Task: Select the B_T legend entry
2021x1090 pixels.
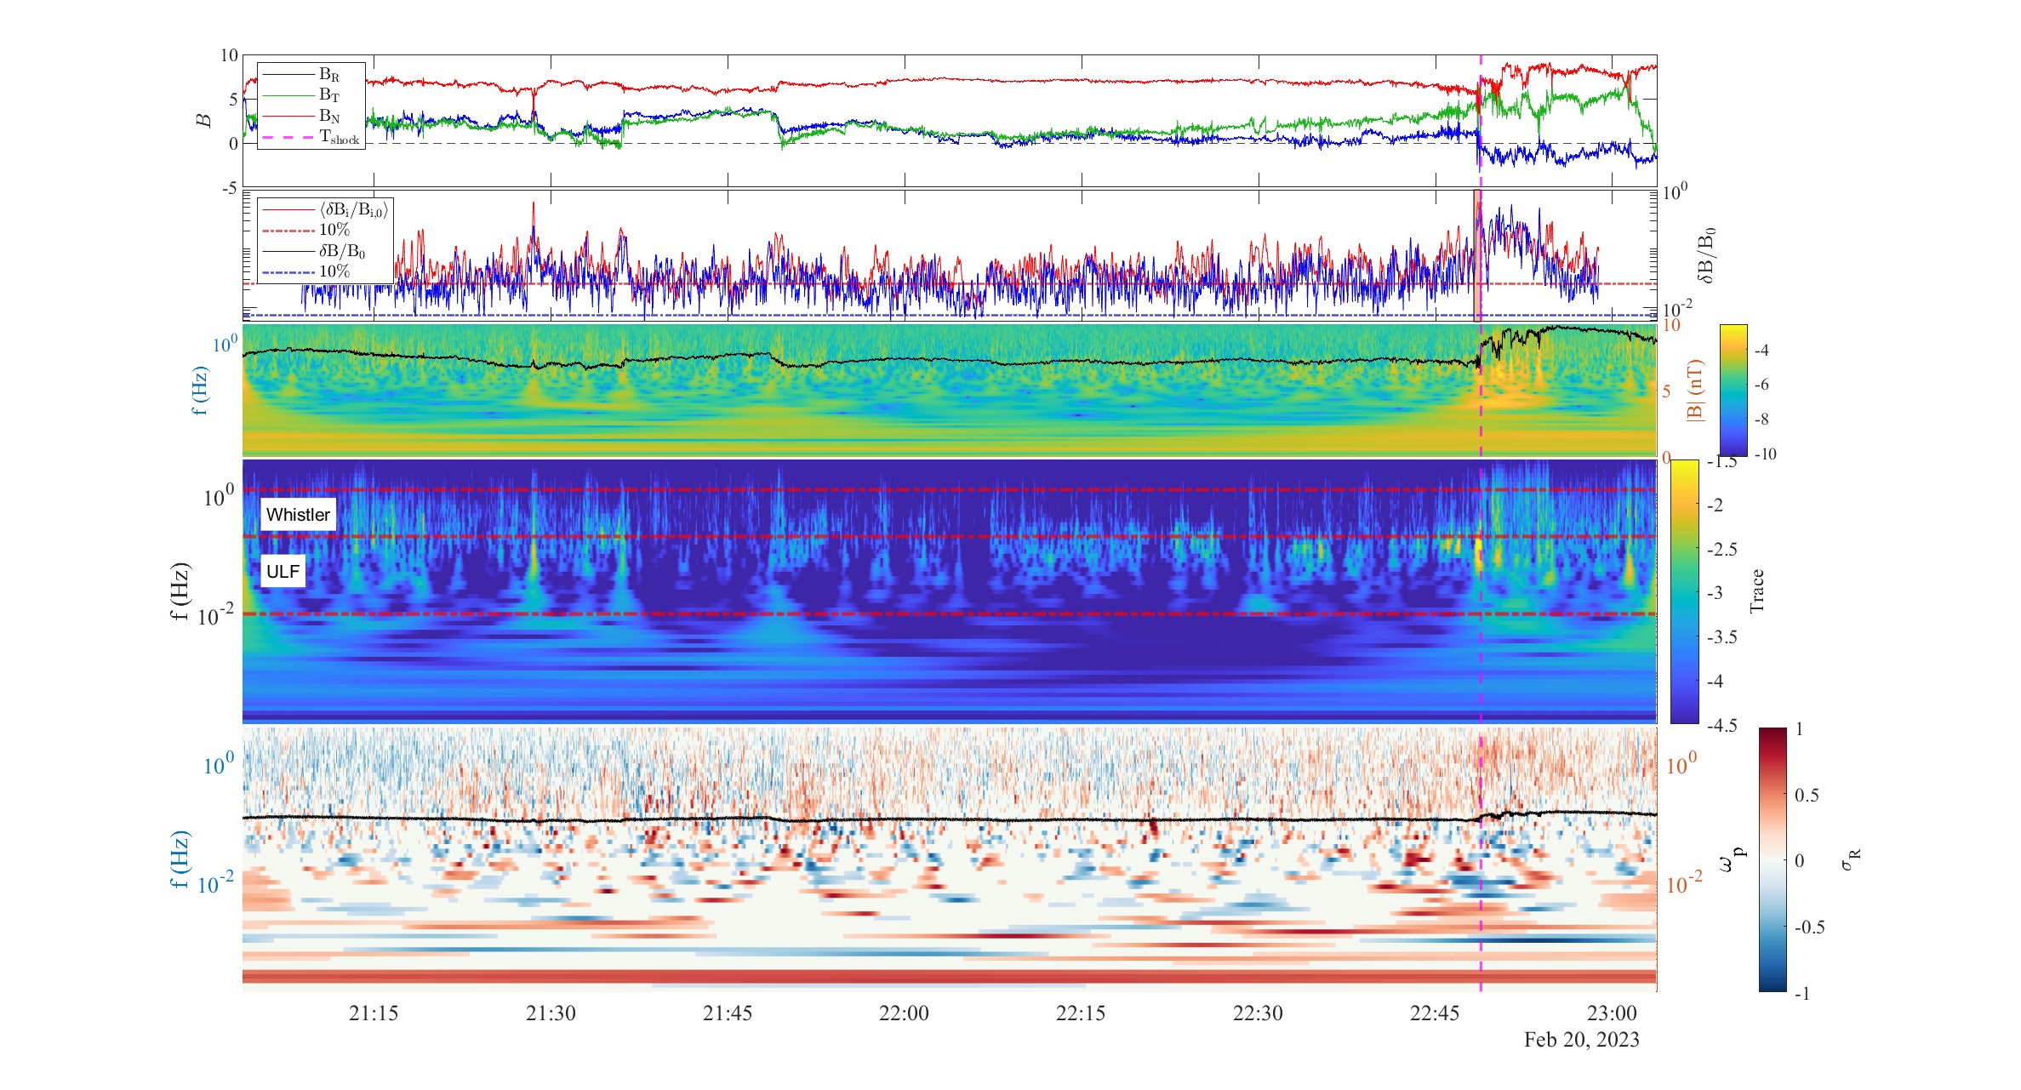Action: tap(311, 95)
